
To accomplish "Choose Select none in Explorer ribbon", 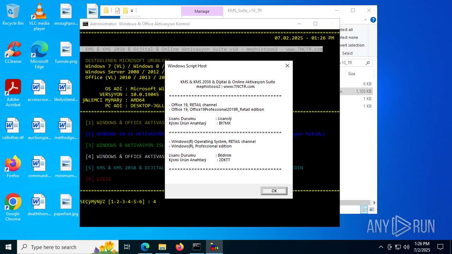I will click(349, 37).
